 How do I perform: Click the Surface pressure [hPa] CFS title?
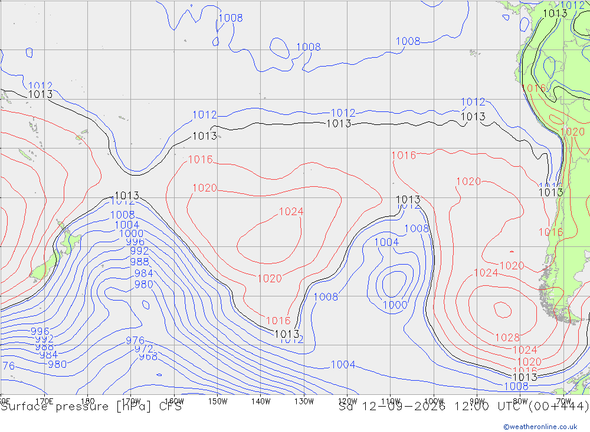click(91, 407)
